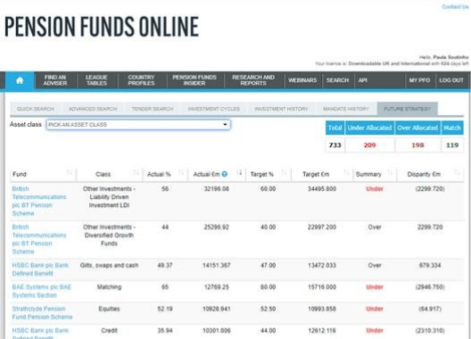The image size is (471, 339).
Task: Open Strathclyde Pension Fund Pension Scheme link
Action: coord(42,313)
